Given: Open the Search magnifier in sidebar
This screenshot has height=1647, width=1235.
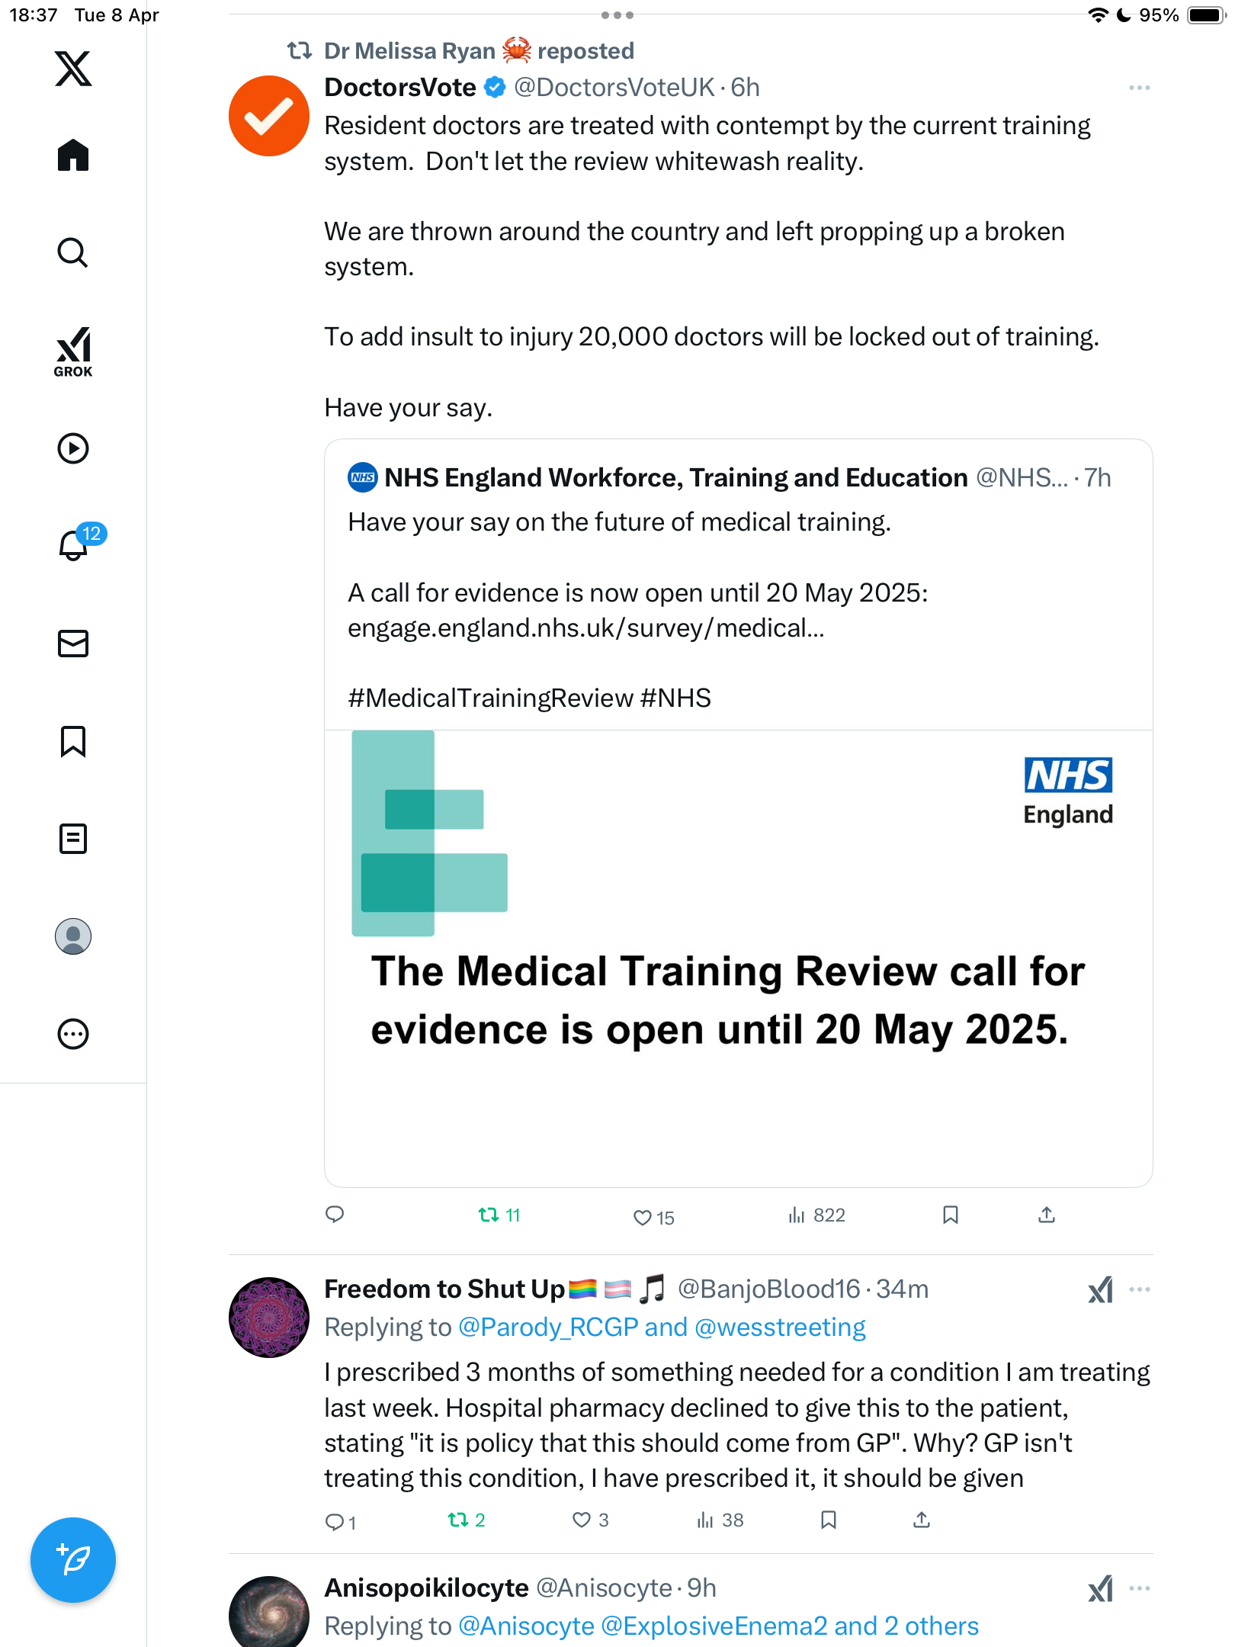Looking at the screenshot, I should tap(73, 252).
